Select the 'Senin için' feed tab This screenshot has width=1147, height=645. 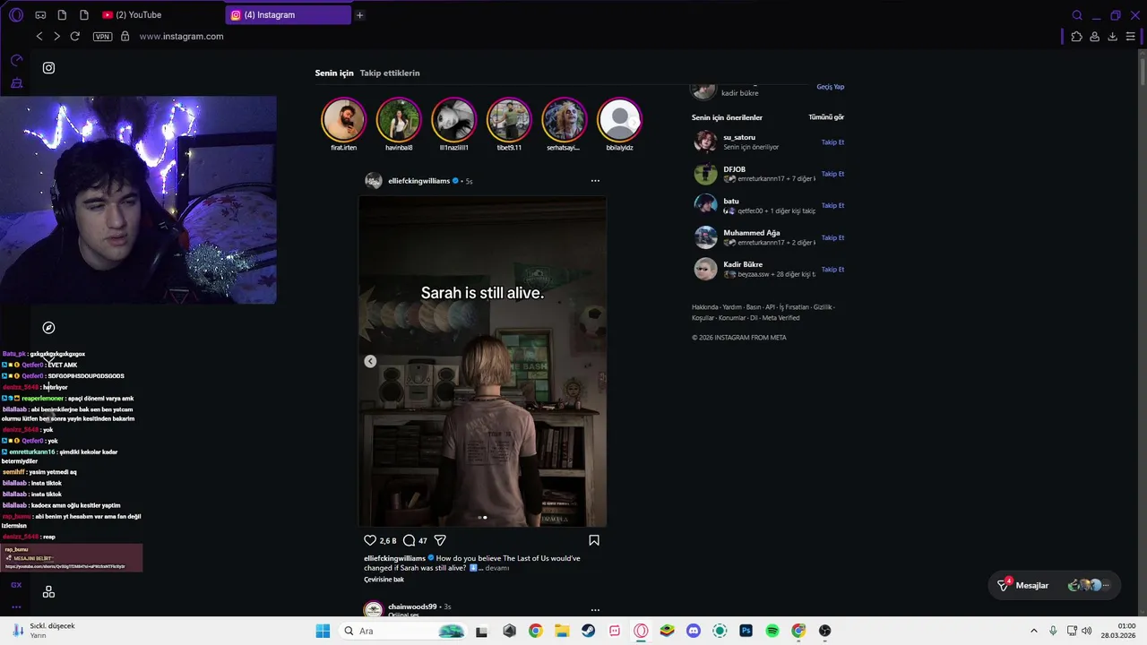click(333, 73)
